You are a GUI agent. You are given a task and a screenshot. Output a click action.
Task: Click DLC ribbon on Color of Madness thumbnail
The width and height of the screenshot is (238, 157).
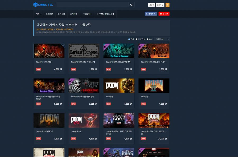coord(106,46)
